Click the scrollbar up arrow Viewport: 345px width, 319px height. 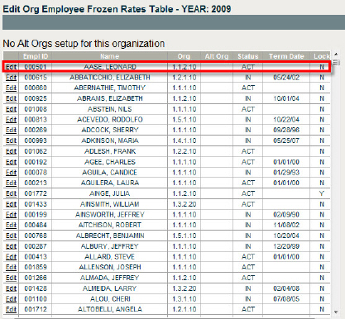(x=336, y=54)
